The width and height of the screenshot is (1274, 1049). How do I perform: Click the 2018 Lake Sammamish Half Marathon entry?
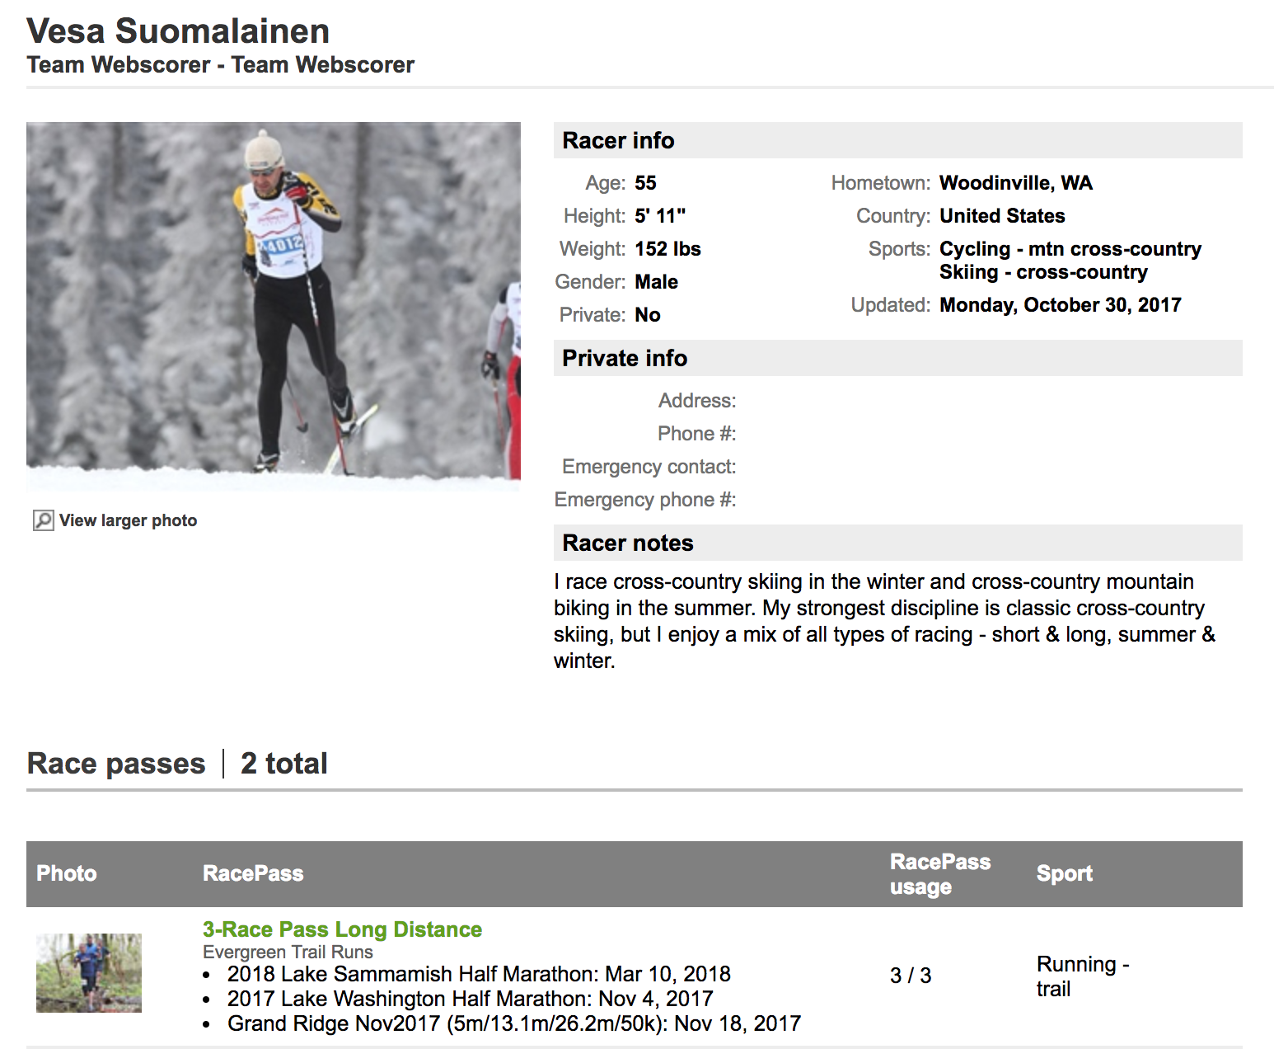pos(478,974)
